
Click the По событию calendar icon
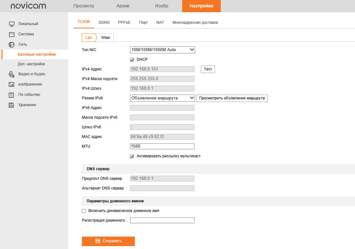pyautogui.click(x=12, y=95)
